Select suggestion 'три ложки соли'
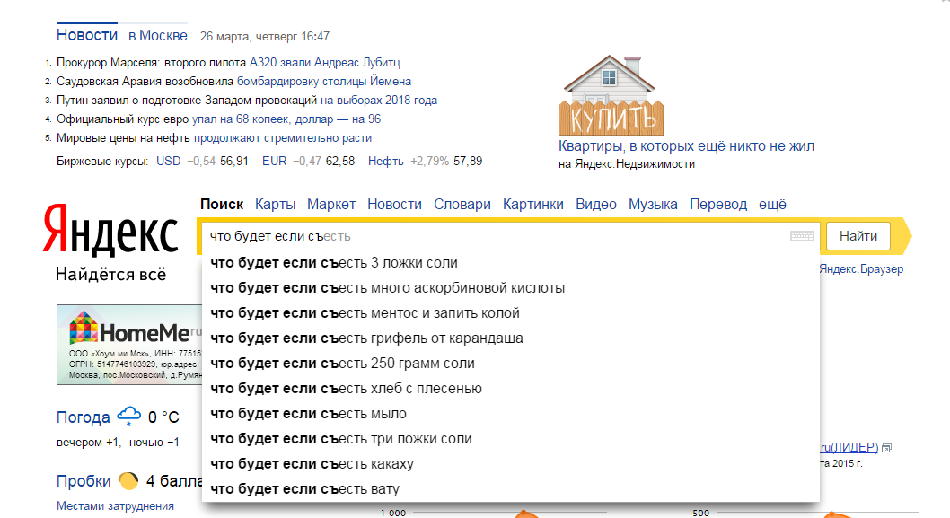This screenshot has width=950, height=518. point(511,439)
